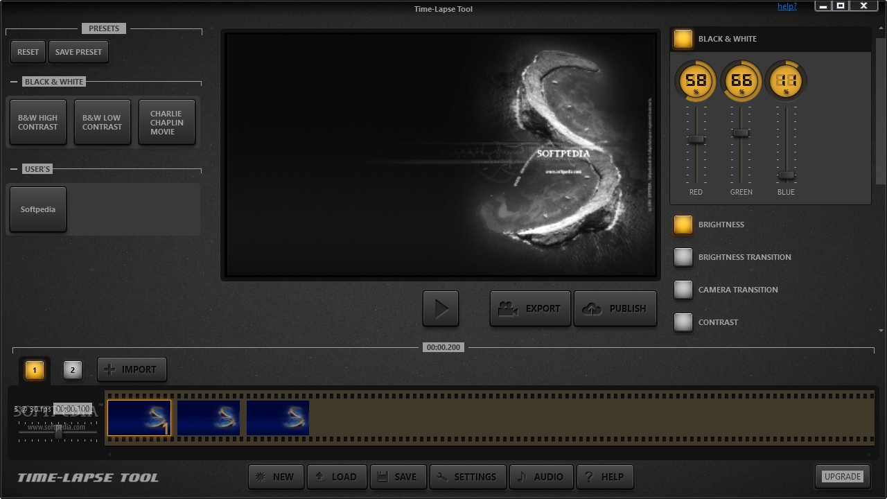The image size is (887, 499).
Task: Click the Export label text
Action: [543, 308]
